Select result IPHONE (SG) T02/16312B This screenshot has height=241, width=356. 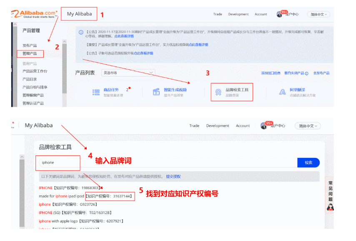pyautogui.click(x=75, y=213)
